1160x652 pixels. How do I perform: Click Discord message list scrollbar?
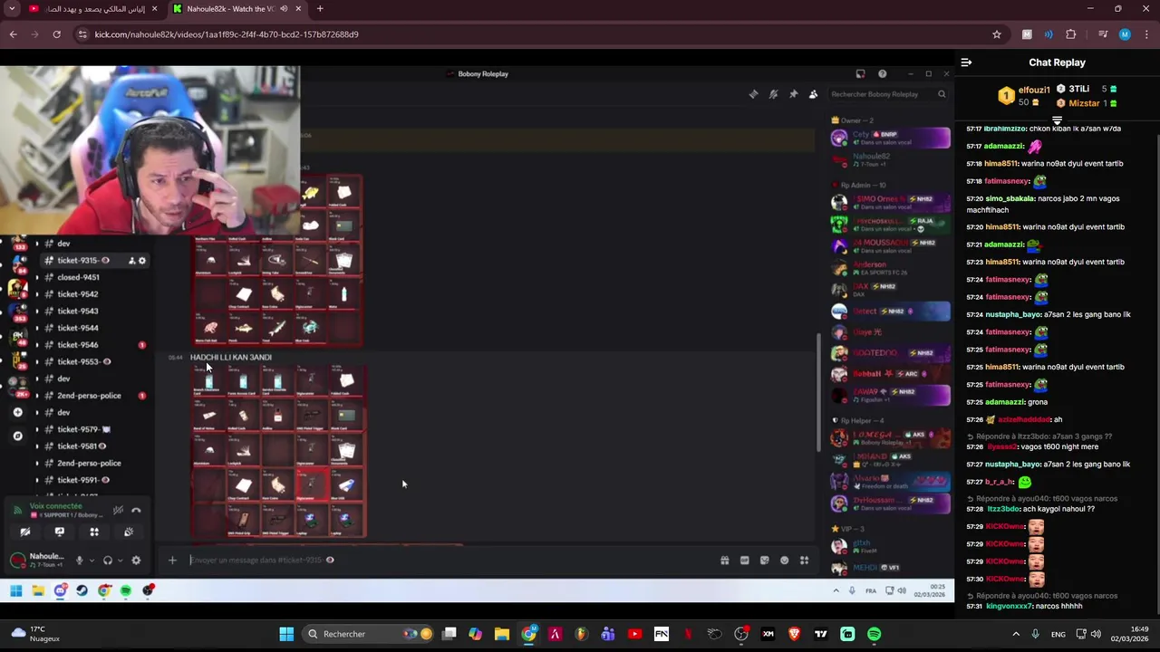click(818, 394)
